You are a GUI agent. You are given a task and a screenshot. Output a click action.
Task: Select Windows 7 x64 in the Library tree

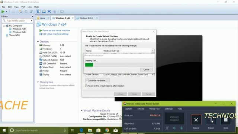click(x=19, y=29)
